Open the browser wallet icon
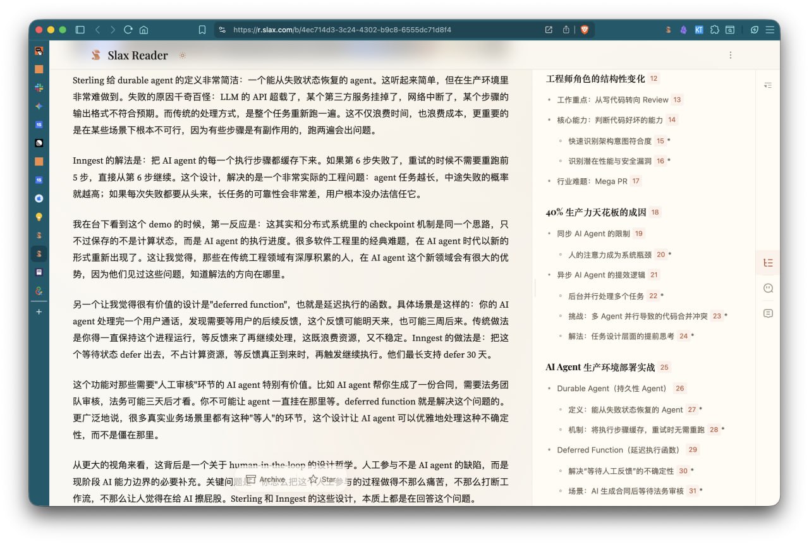 click(x=730, y=30)
